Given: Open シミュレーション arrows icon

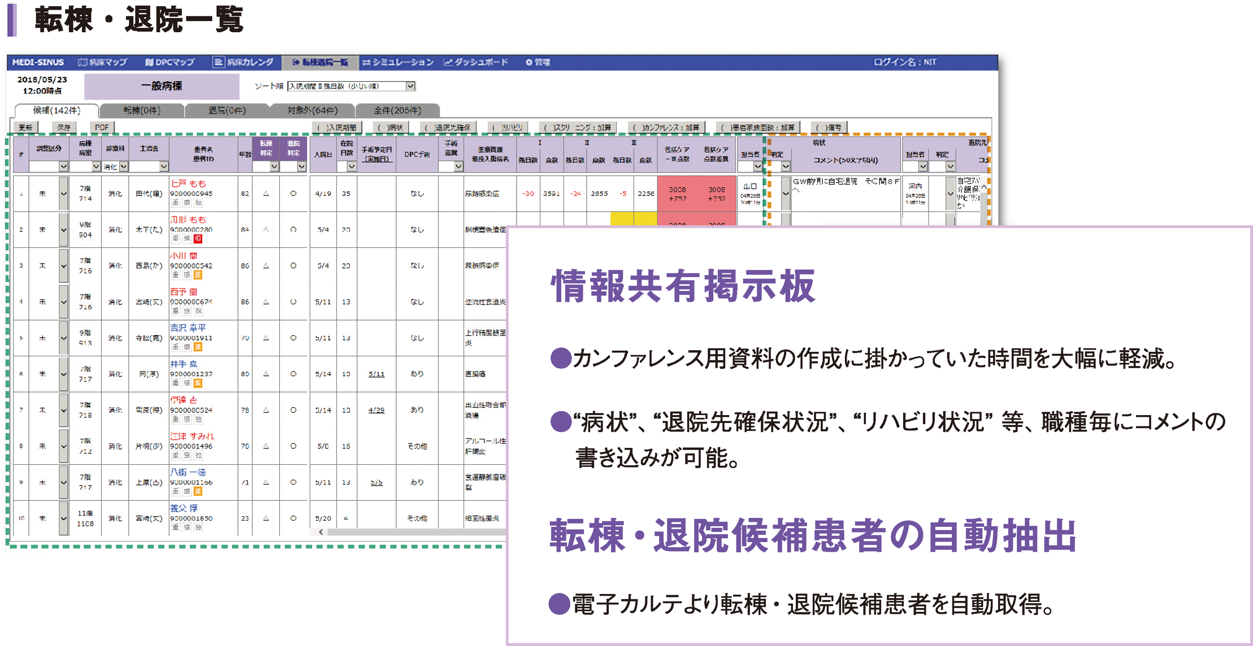Looking at the screenshot, I should 366,62.
